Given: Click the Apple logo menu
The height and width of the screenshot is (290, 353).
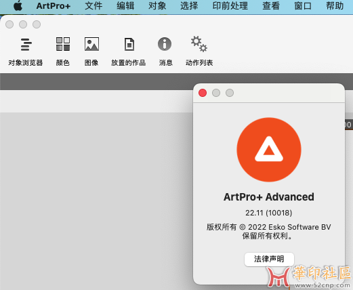Looking at the screenshot, I should point(18,5).
